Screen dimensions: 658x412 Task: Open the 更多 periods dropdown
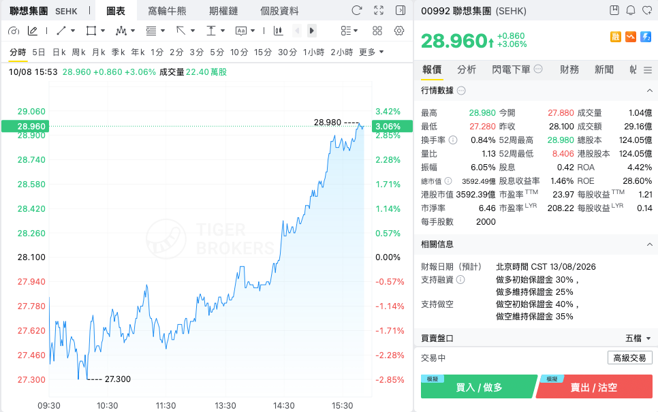point(371,52)
